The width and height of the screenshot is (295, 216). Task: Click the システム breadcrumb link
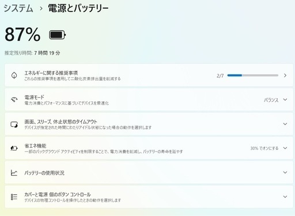point(18,9)
